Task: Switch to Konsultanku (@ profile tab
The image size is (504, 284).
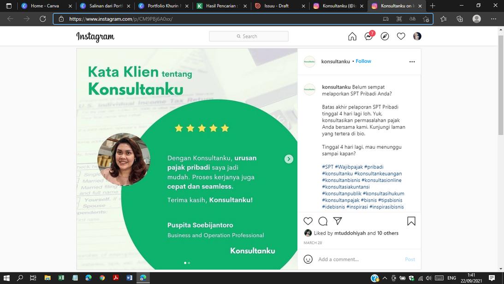Action: (338, 6)
